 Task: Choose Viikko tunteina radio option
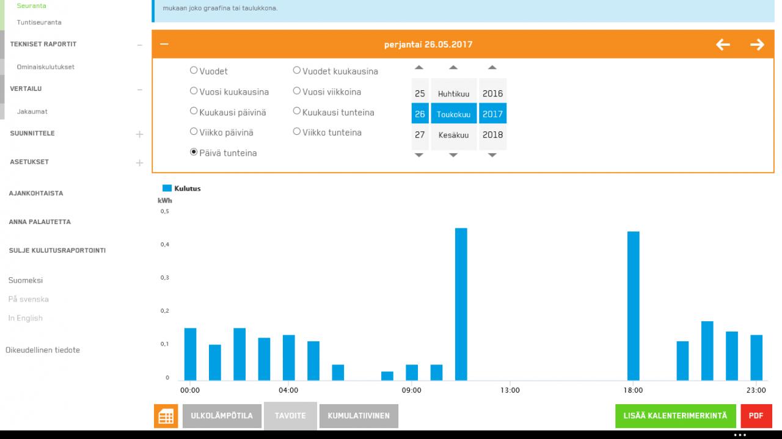coord(297,132)
